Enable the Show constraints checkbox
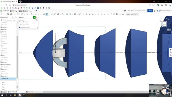The image size is (172, 97). pyautogui.click(x=19, y=25)
